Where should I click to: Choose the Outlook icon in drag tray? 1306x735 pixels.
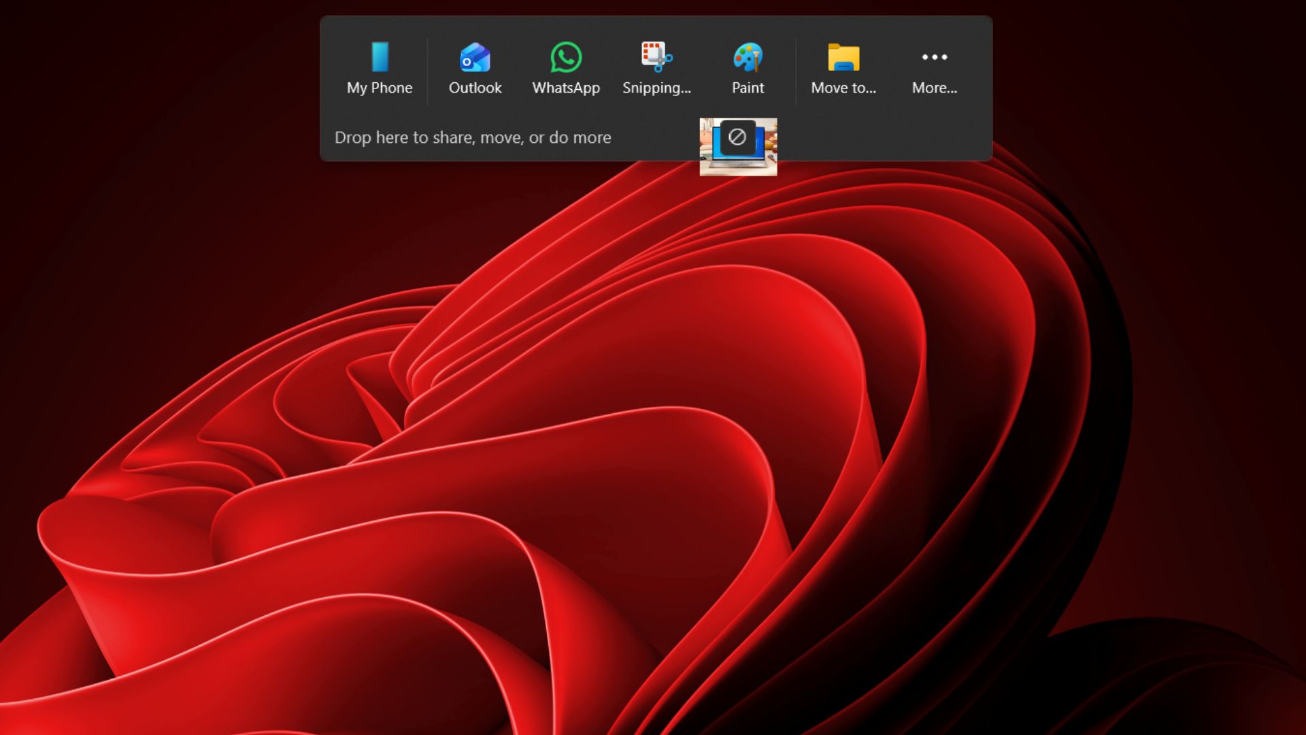[475, 57]
